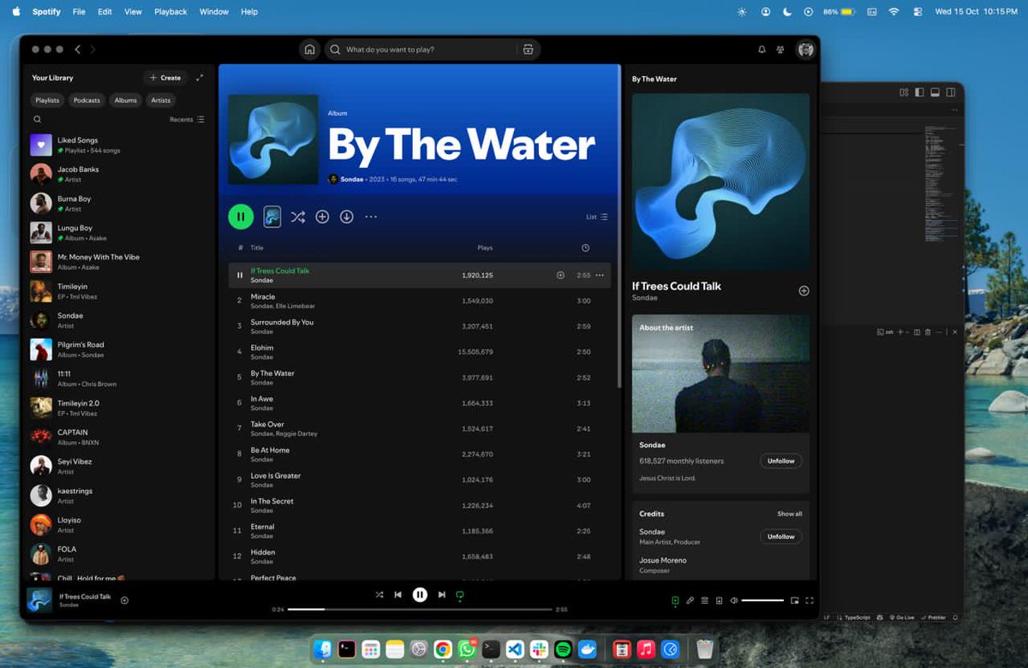The image size is (1028, 668).
Task: Unfollow Sondae in About the artist card
Action: click(x=780, y=461)
